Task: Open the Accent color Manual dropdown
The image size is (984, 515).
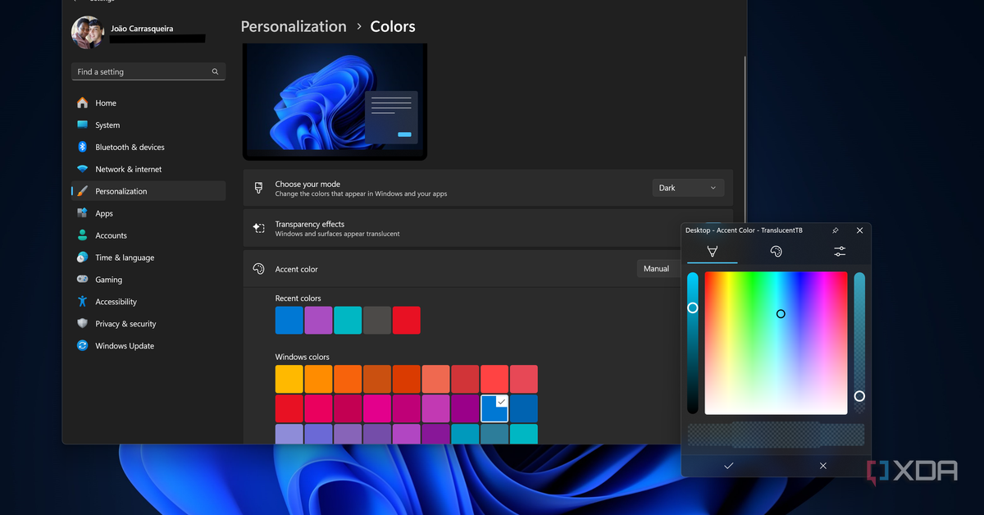Action: click(658, 269)
